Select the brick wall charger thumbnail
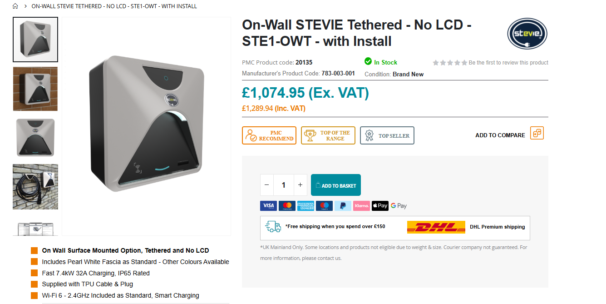 click(x=35, y=89)
